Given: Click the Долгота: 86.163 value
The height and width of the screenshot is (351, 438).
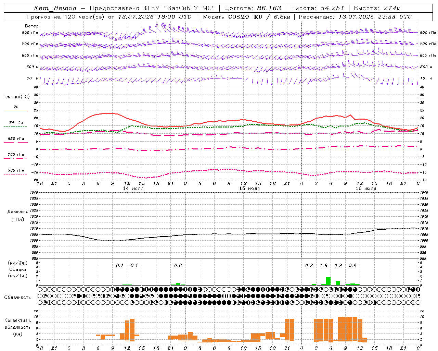Looking at the screenshot, I should pyautogui.click(x=253, y=8).
